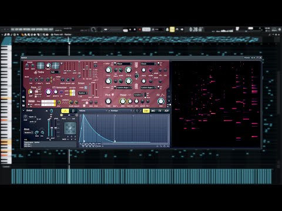Viewport: 282px width, 211px height.
Task: Click the filter 1 res knob
Action: tap(143, 70)
